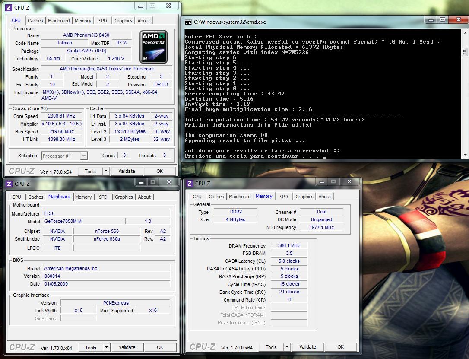Click the Code Name value Toliman
This screenshot has height=359, width=469.
pyautogui.click(x=64, y=43)
